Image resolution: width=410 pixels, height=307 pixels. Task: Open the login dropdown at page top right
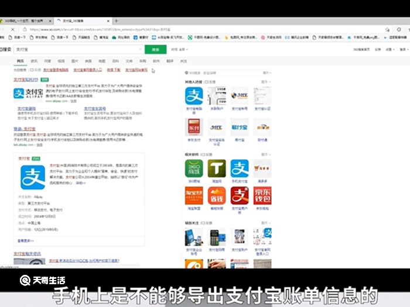point(404,49)
